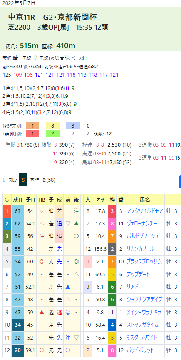Click the S race level badge
Image resolution: width=181 pixels, height=360 pixels.
click(23, 180)
